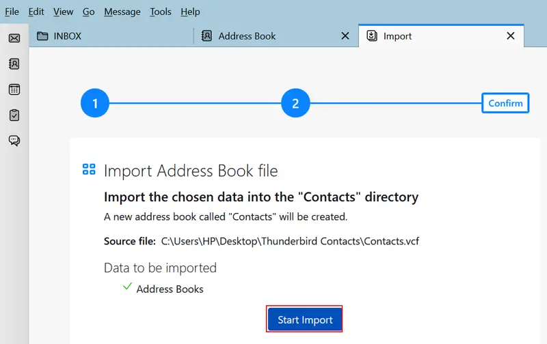
Task: Open the Tasks space icon
Action: click(x=14, y=115)
